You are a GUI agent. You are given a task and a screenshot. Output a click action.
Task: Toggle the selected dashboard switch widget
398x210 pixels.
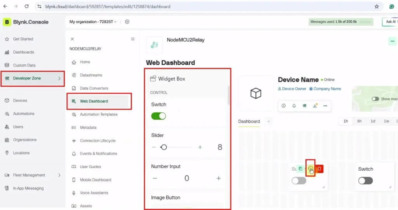tap(299, 181)
